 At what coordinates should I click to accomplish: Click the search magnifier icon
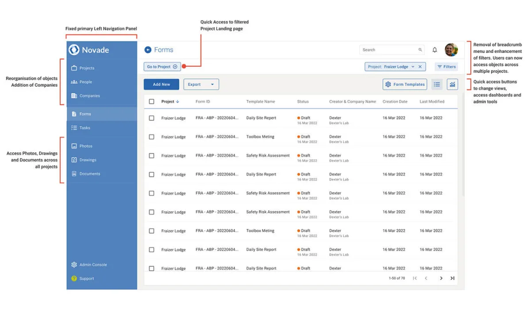pyautogui.click(x=420, y=50)
